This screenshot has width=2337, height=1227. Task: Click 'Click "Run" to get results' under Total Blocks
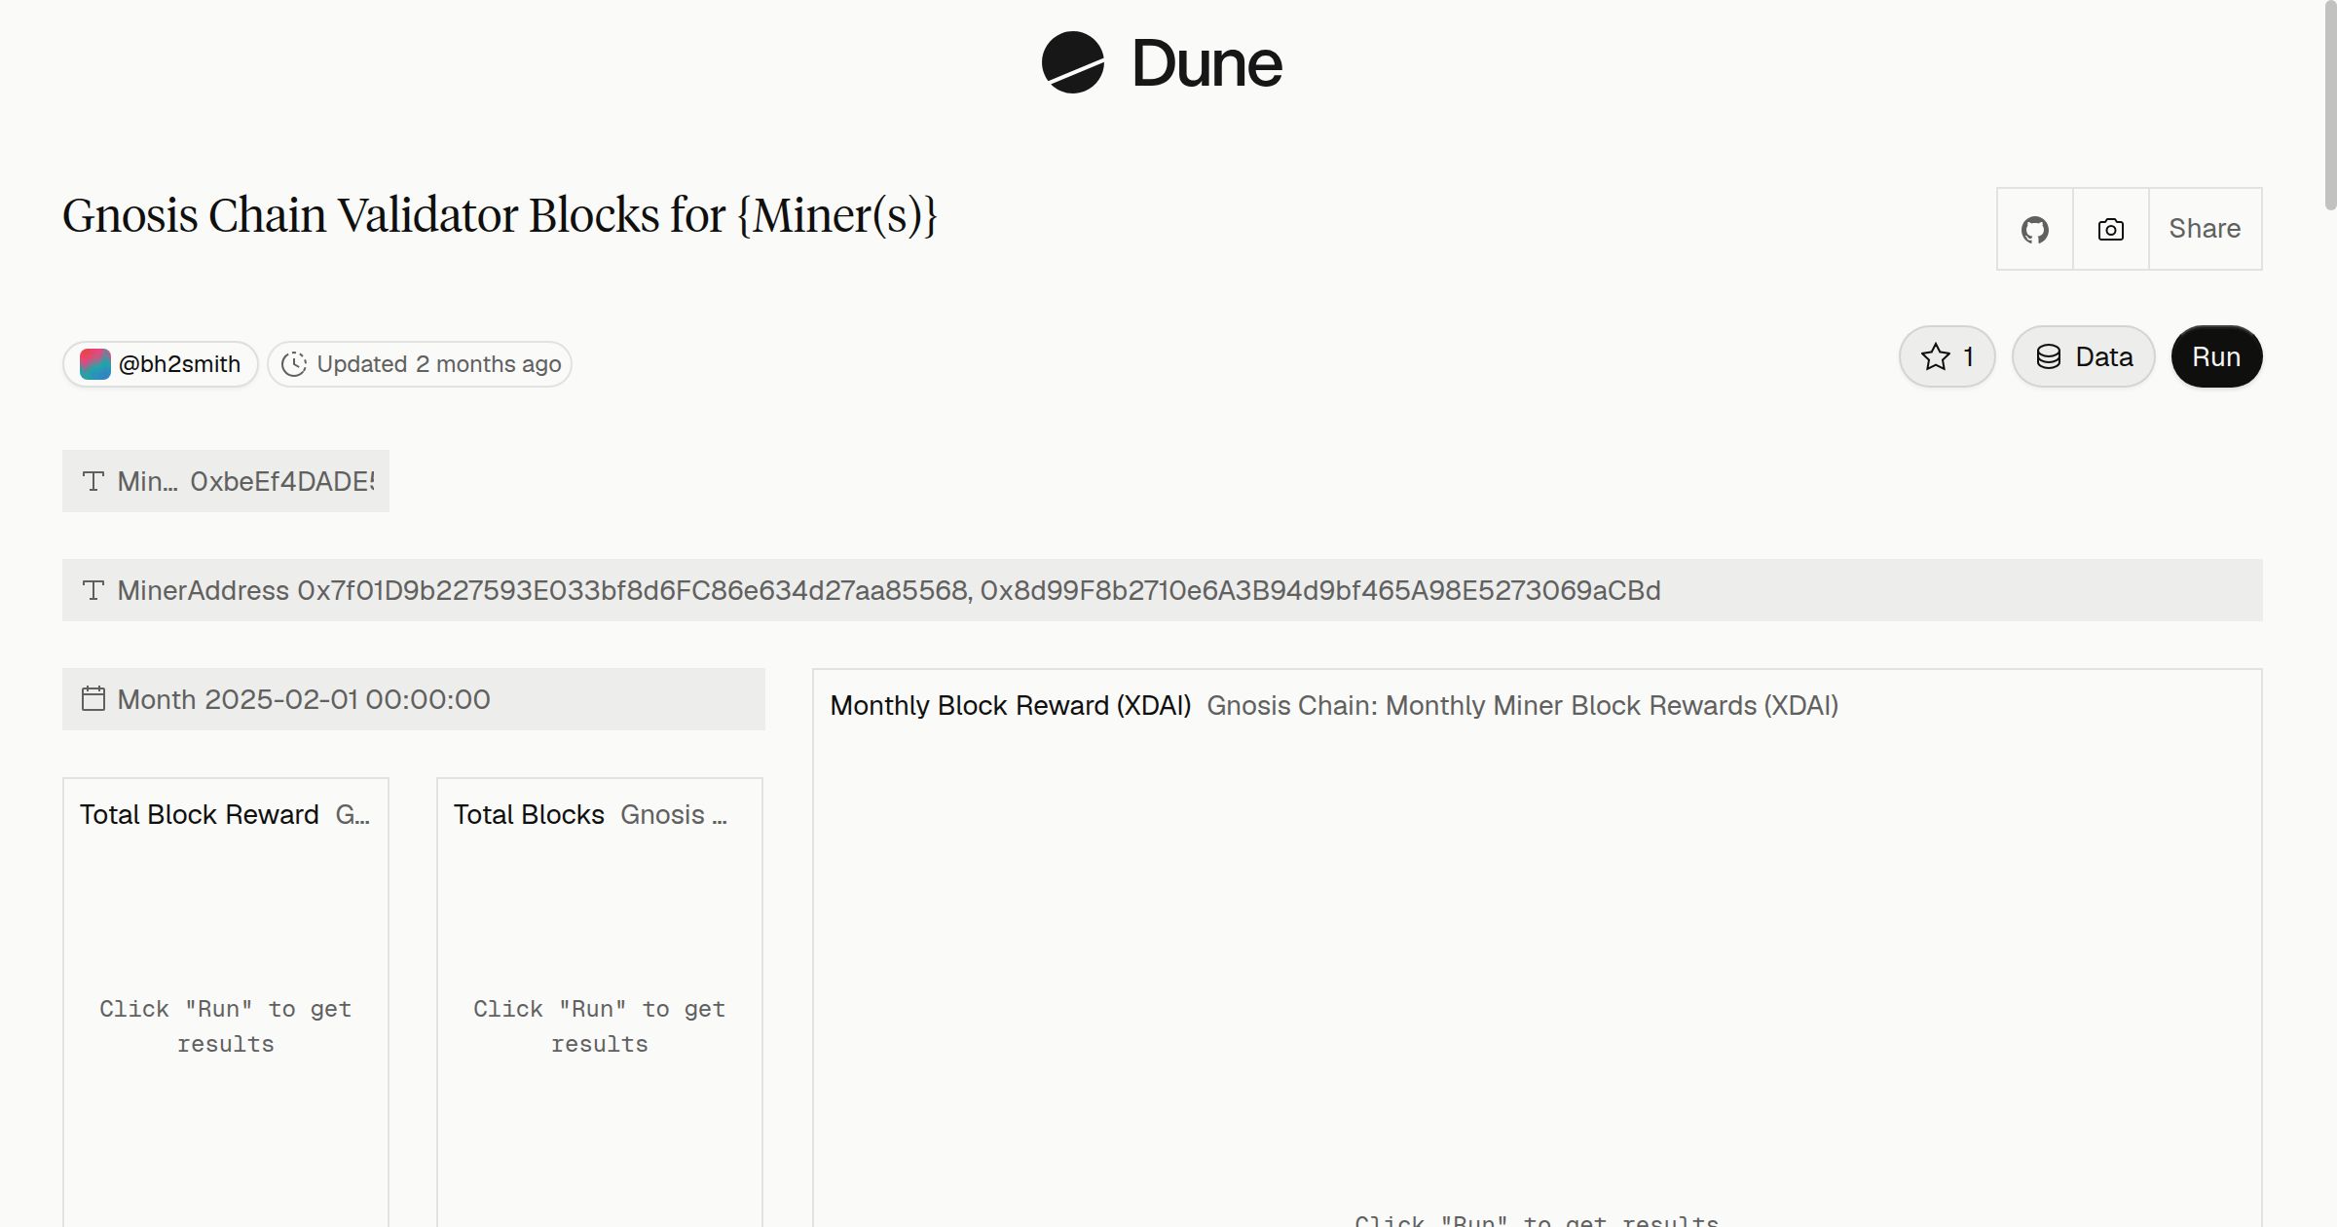point(600,1026)
